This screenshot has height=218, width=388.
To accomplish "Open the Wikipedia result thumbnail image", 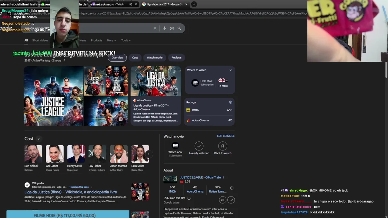I will [140, 192].
